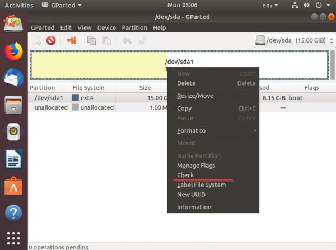Viewport: 336px width, 250px height.
Task: Open the /dev/sda device selector dropdown
Action: click(x=294, y=40)
